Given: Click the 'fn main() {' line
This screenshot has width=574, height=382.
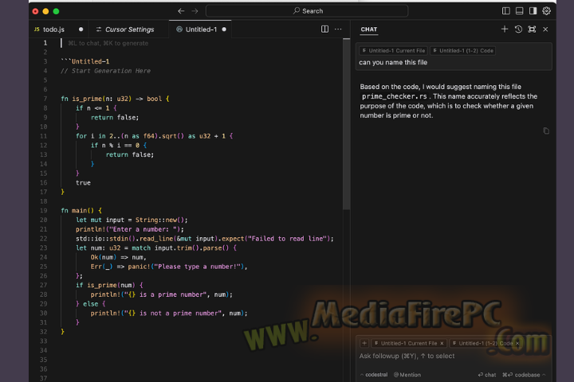Looking at the screenshot, I should point(81,211).
